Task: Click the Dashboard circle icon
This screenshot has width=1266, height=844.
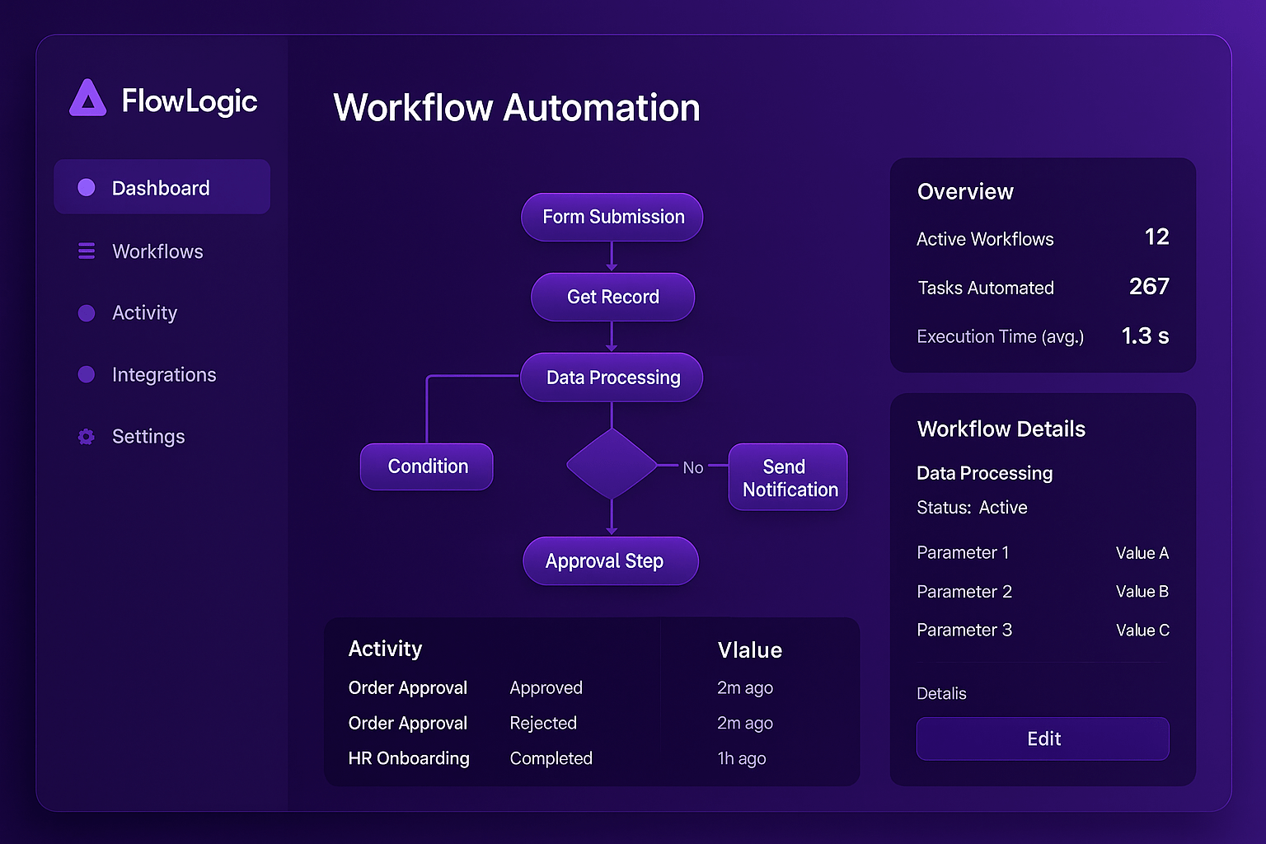Action: coord(87,188)
